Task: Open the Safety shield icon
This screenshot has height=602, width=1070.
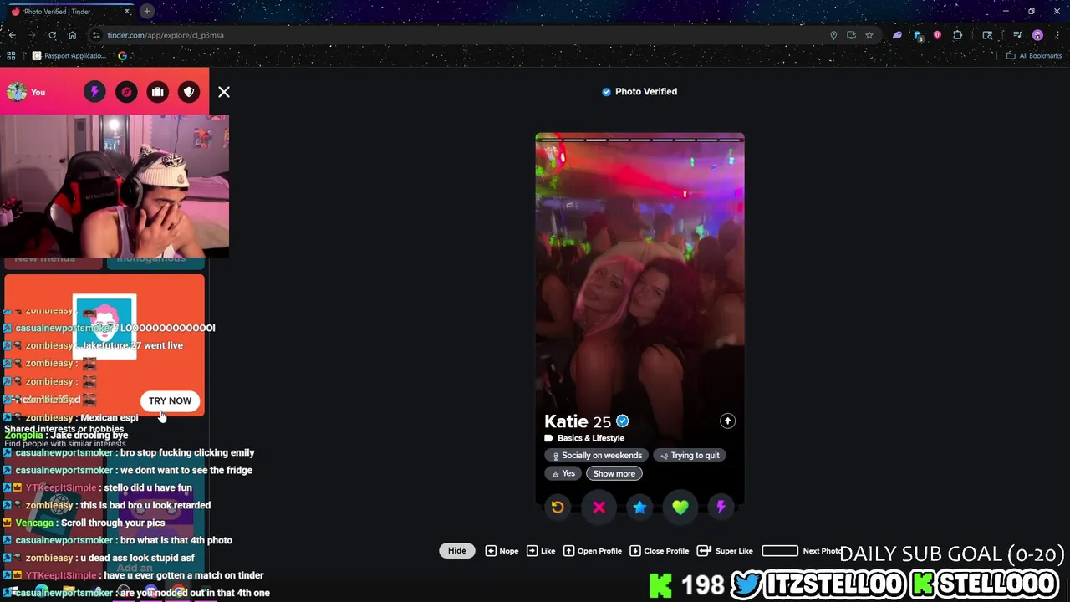Action: [x=189, y=92]
